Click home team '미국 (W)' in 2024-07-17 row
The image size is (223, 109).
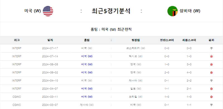coord(87,48)
